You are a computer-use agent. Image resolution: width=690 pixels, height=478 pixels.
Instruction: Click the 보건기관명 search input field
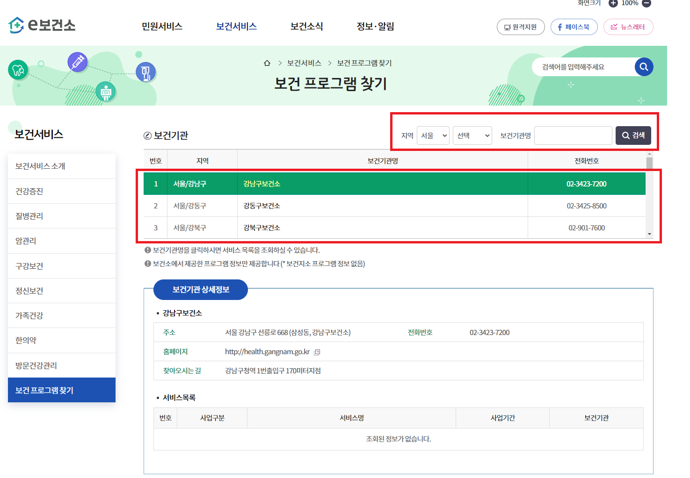(x=573, y=136)
